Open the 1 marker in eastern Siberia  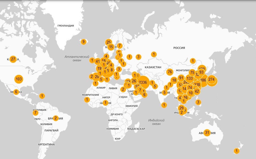point(193,61)
